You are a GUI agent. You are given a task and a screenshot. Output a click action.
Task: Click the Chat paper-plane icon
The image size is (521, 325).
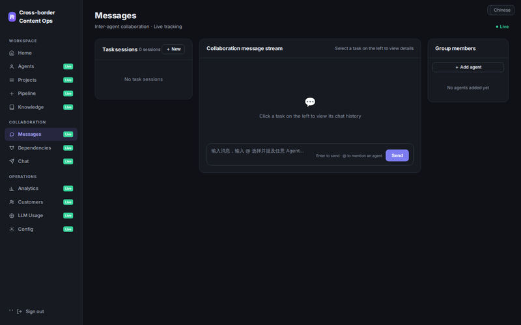click(12, 161)
